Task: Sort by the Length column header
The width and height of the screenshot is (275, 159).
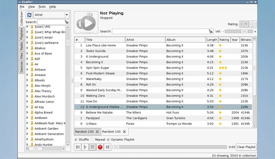Action: pyautogui.click(x=212, y=40)
